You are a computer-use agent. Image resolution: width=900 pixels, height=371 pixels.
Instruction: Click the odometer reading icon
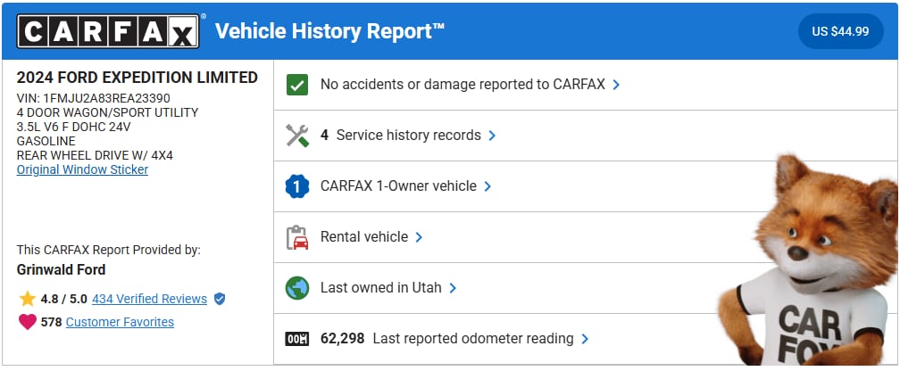[297, 339]
